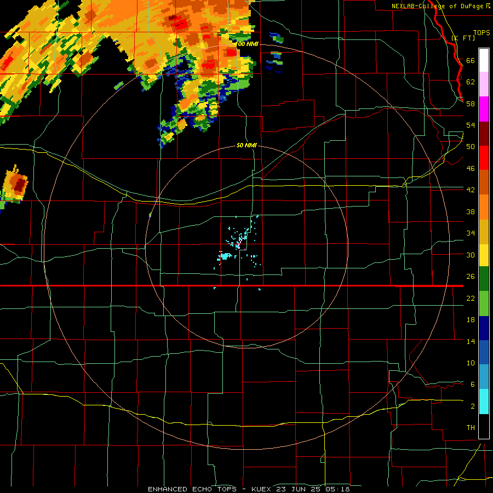Click the light green legend swatch
The height and width of the screenshot is (493, 493).
484,303
